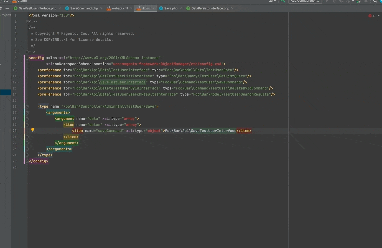Close the webapi.xml tab
The height and width of the screenshot is (248, 382).
click(x=131, y=8)
